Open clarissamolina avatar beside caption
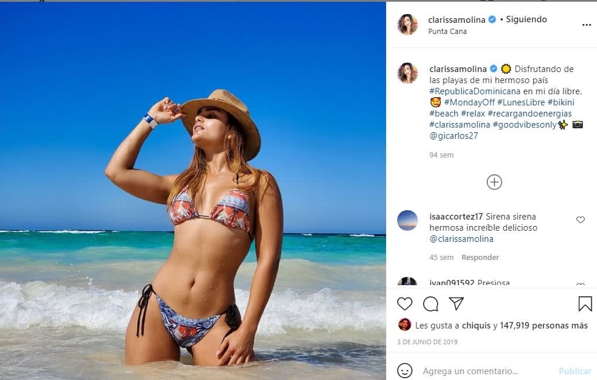Image resolution: width=597 pixels, height=380 pixels. tap(407, 73)
